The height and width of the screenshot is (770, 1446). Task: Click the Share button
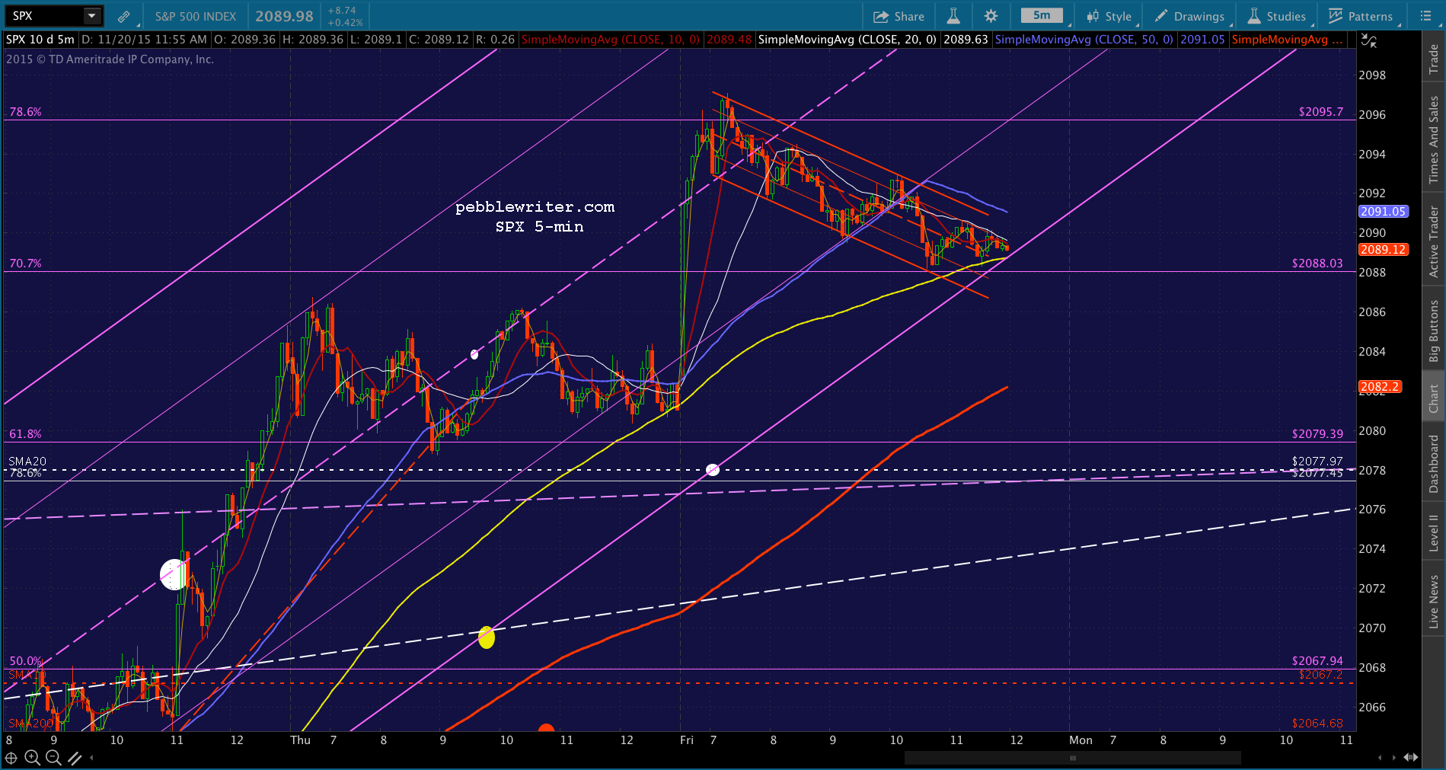(899, 16)
